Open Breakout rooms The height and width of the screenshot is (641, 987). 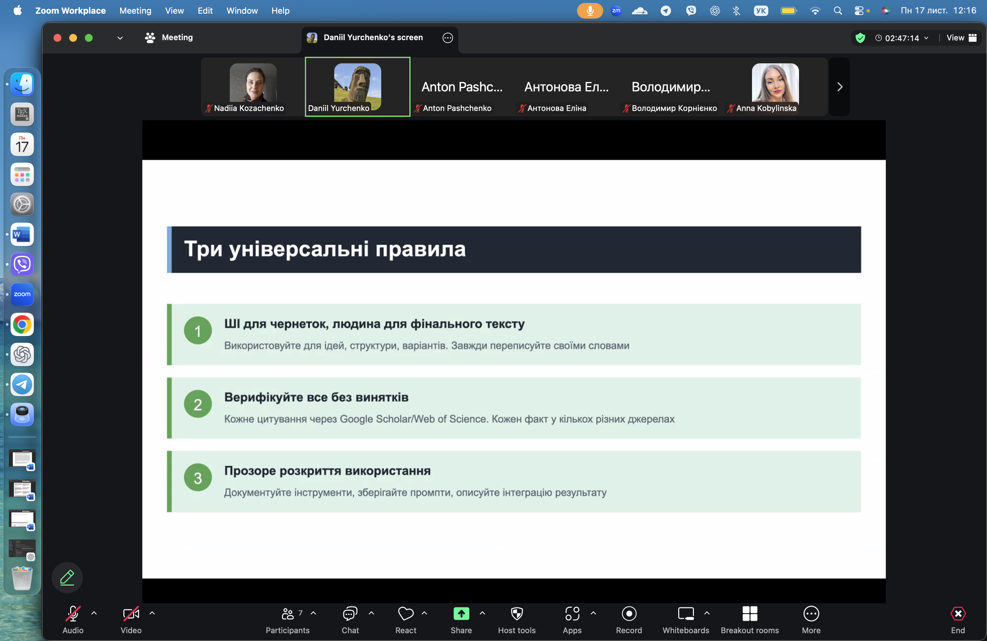coord(749,614)
